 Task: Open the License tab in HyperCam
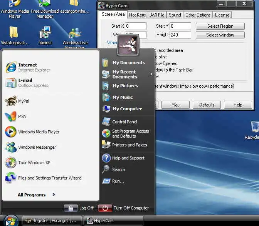pos(222,15)
